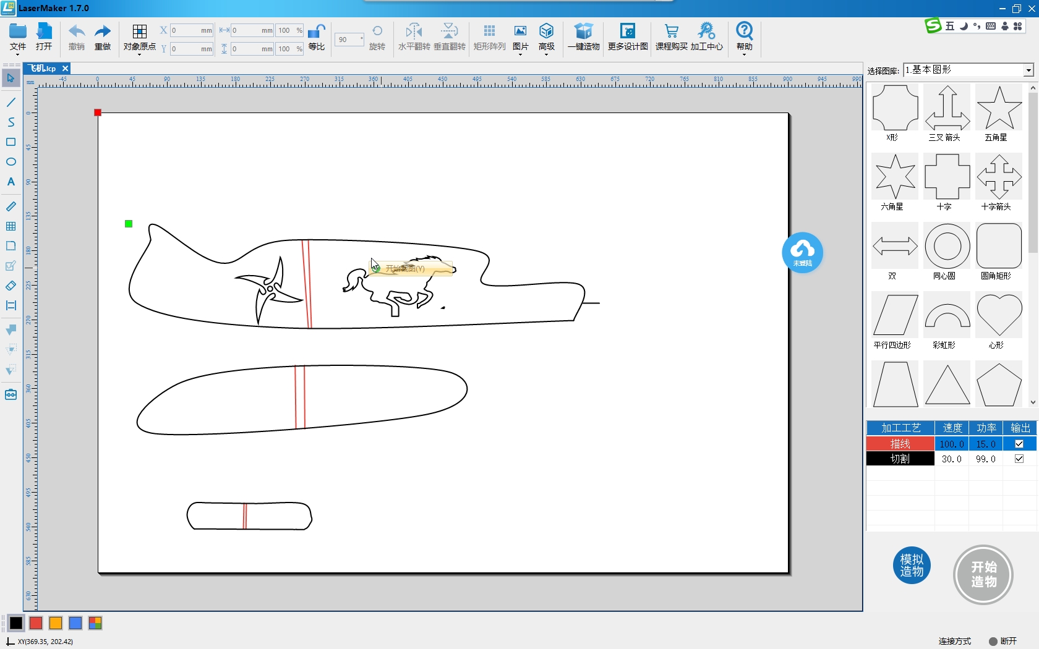Edit the 切割 power value 99.0
Screen dimensions: 1039x649
pos(986,459)
